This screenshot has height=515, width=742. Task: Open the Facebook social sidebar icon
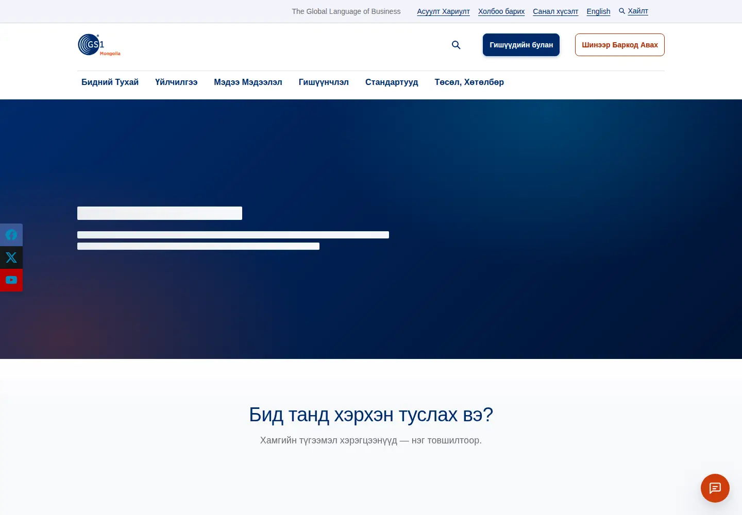click(x=11, y=235)
